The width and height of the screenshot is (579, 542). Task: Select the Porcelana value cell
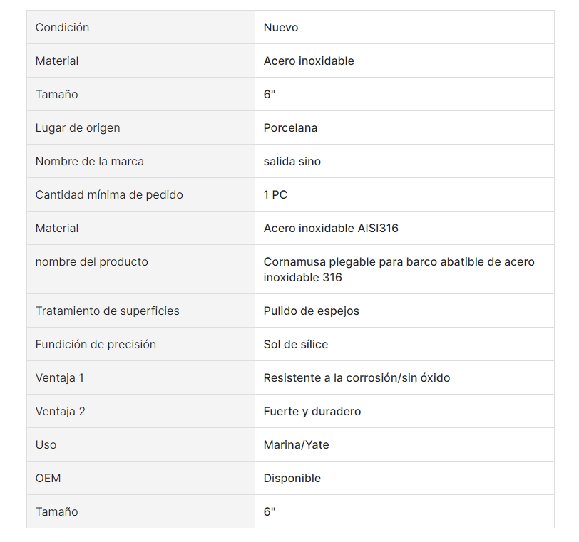click(x=404, y=127)
